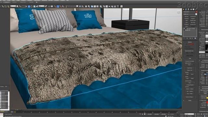
Task: Click the Tip Color swatch
Action: point(207,35)
